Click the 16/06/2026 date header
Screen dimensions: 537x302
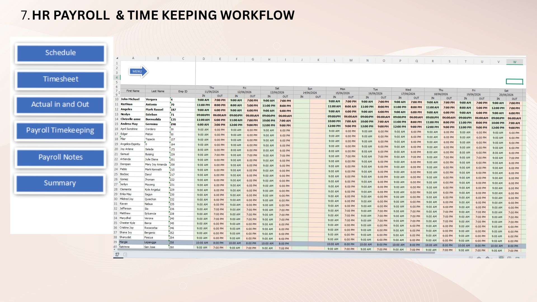tap(375, 93)
